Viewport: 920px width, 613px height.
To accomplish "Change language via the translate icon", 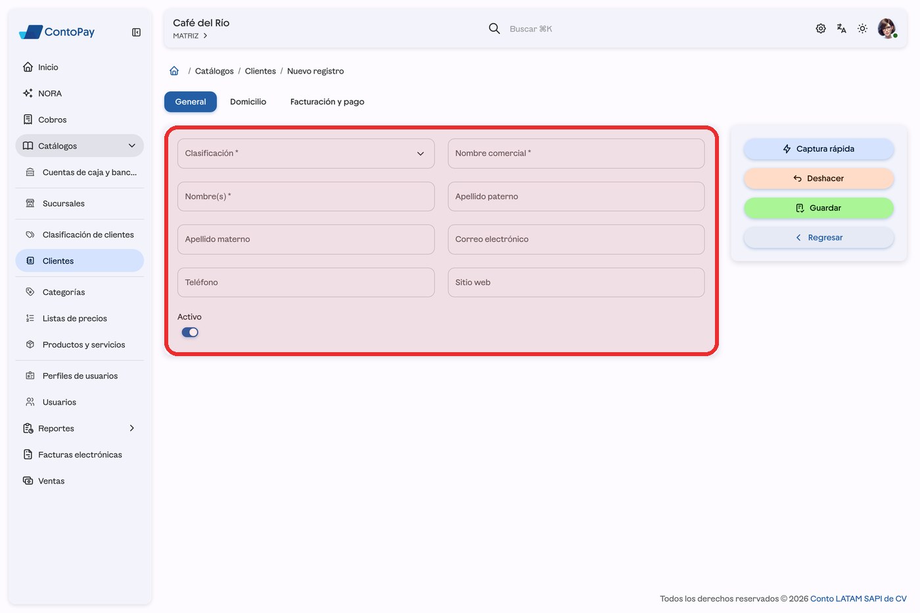I will point(842,29).
